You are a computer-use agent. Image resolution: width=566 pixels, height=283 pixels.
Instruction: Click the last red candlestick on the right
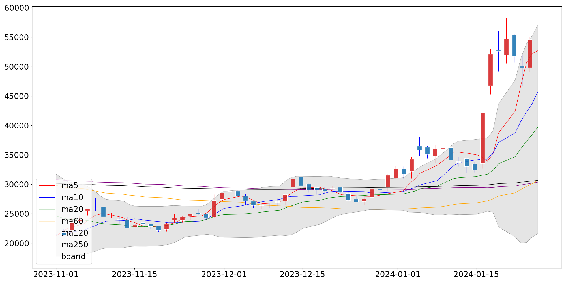(530, 53)
